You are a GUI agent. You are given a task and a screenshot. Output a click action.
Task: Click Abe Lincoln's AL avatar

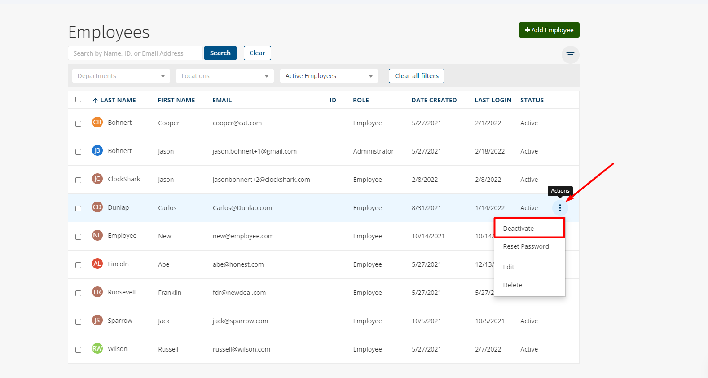97,264
